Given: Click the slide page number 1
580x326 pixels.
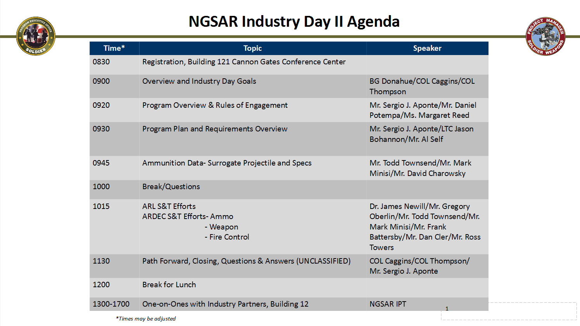Looking at the screenshot, I should (x=447, y=309).
